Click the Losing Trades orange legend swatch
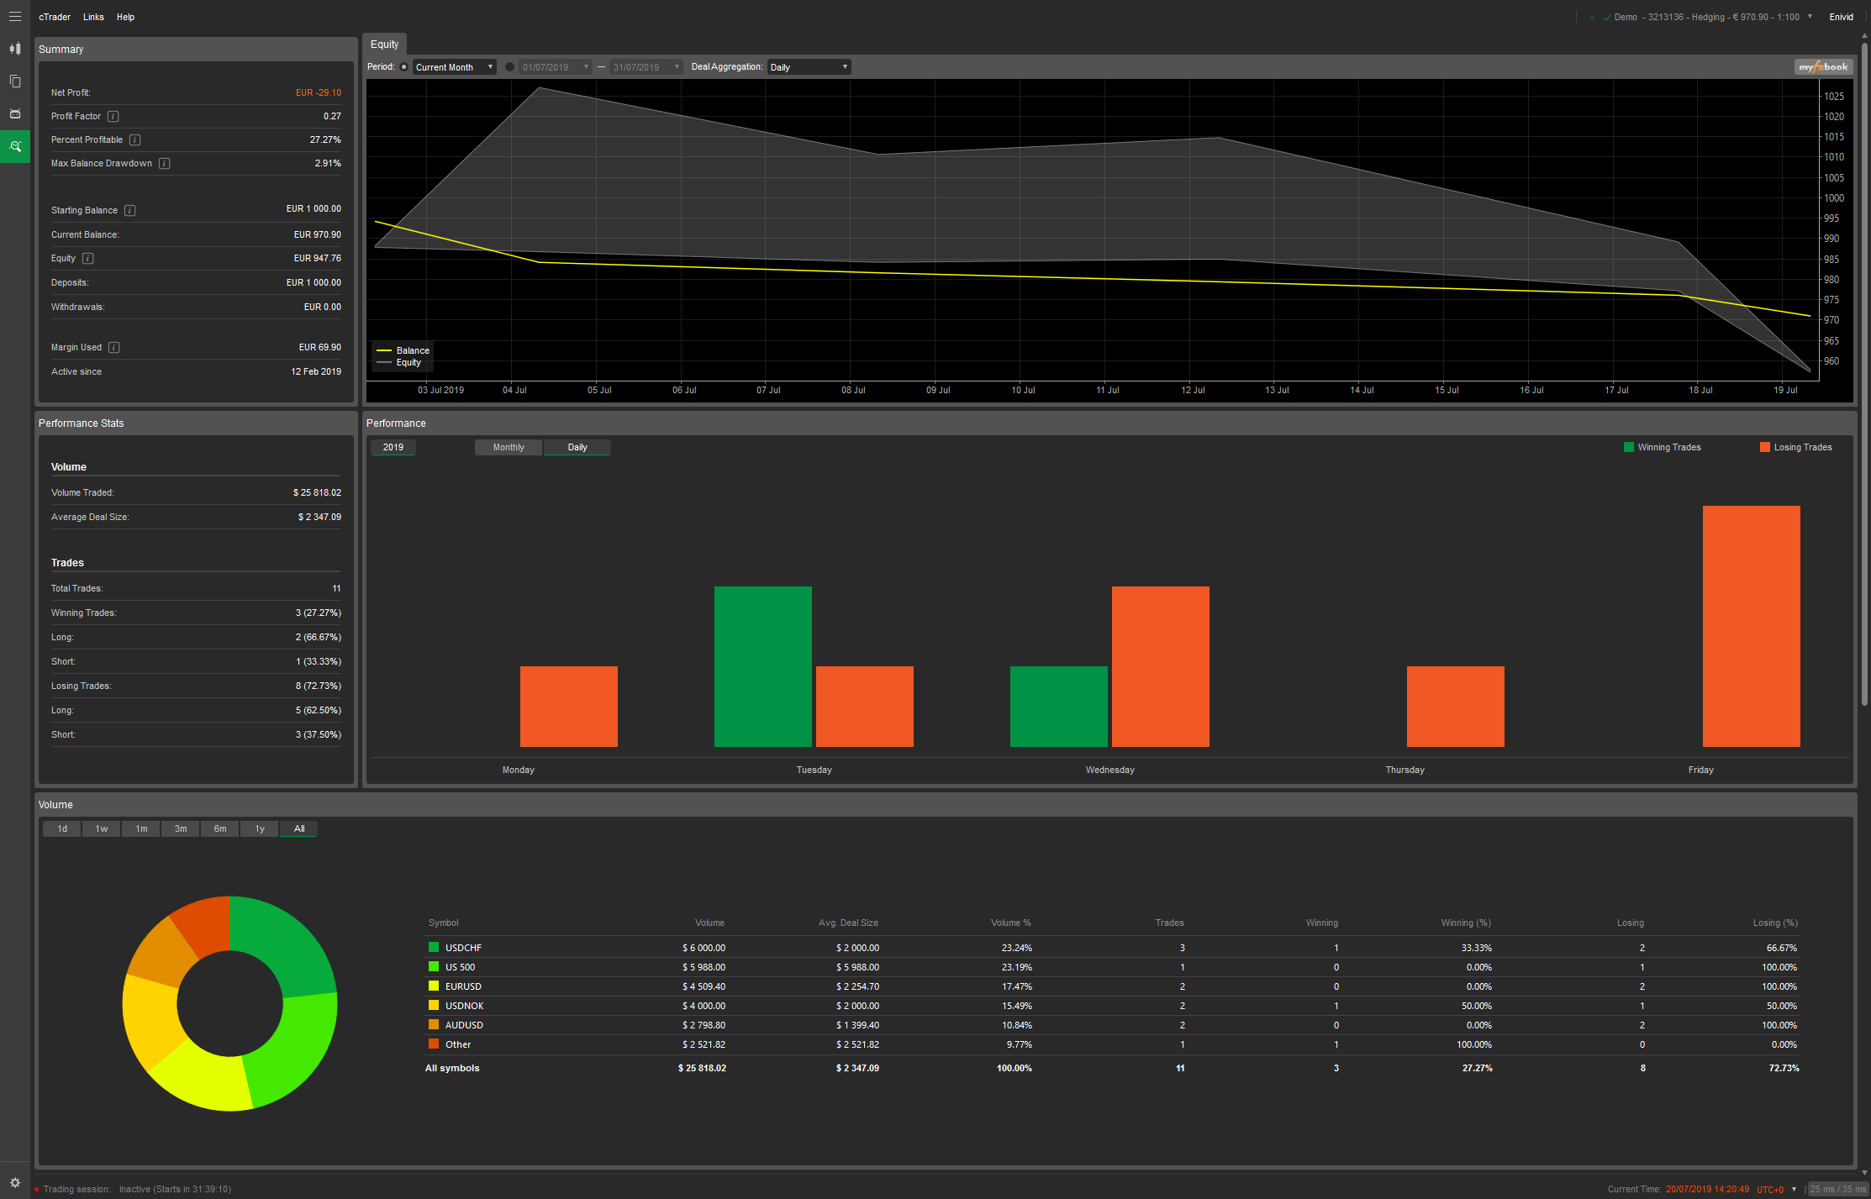Image resolution: width=1871 pixels, height=1199 pixels. 1765,447
